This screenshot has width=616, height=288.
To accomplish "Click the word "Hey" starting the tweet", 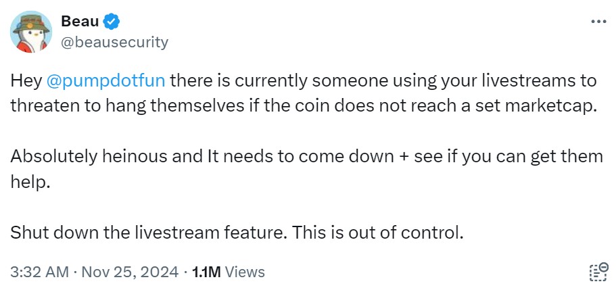I will click(x=26, y=81).
